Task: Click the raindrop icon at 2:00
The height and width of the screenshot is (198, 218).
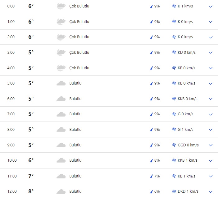Action: tap(152, 37)
